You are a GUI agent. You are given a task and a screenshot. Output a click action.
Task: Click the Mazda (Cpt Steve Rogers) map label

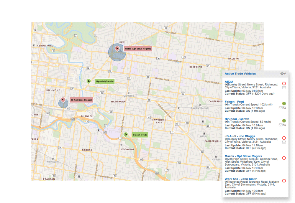tap(138, 49)
